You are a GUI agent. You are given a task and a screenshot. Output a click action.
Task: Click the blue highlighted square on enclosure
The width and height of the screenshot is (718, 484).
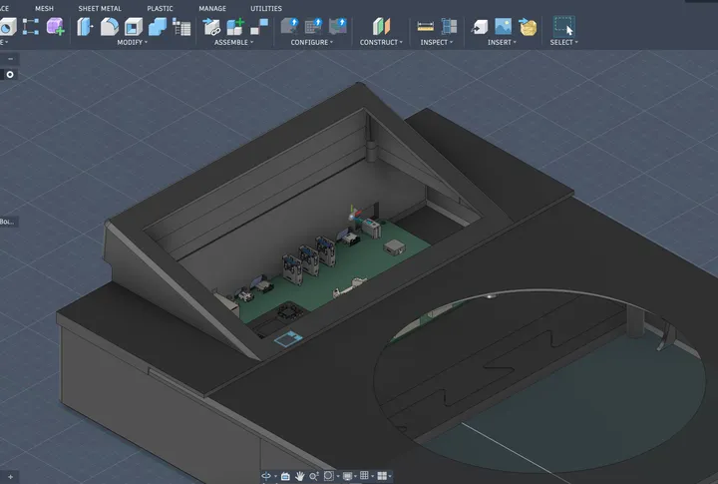[287, 338]
